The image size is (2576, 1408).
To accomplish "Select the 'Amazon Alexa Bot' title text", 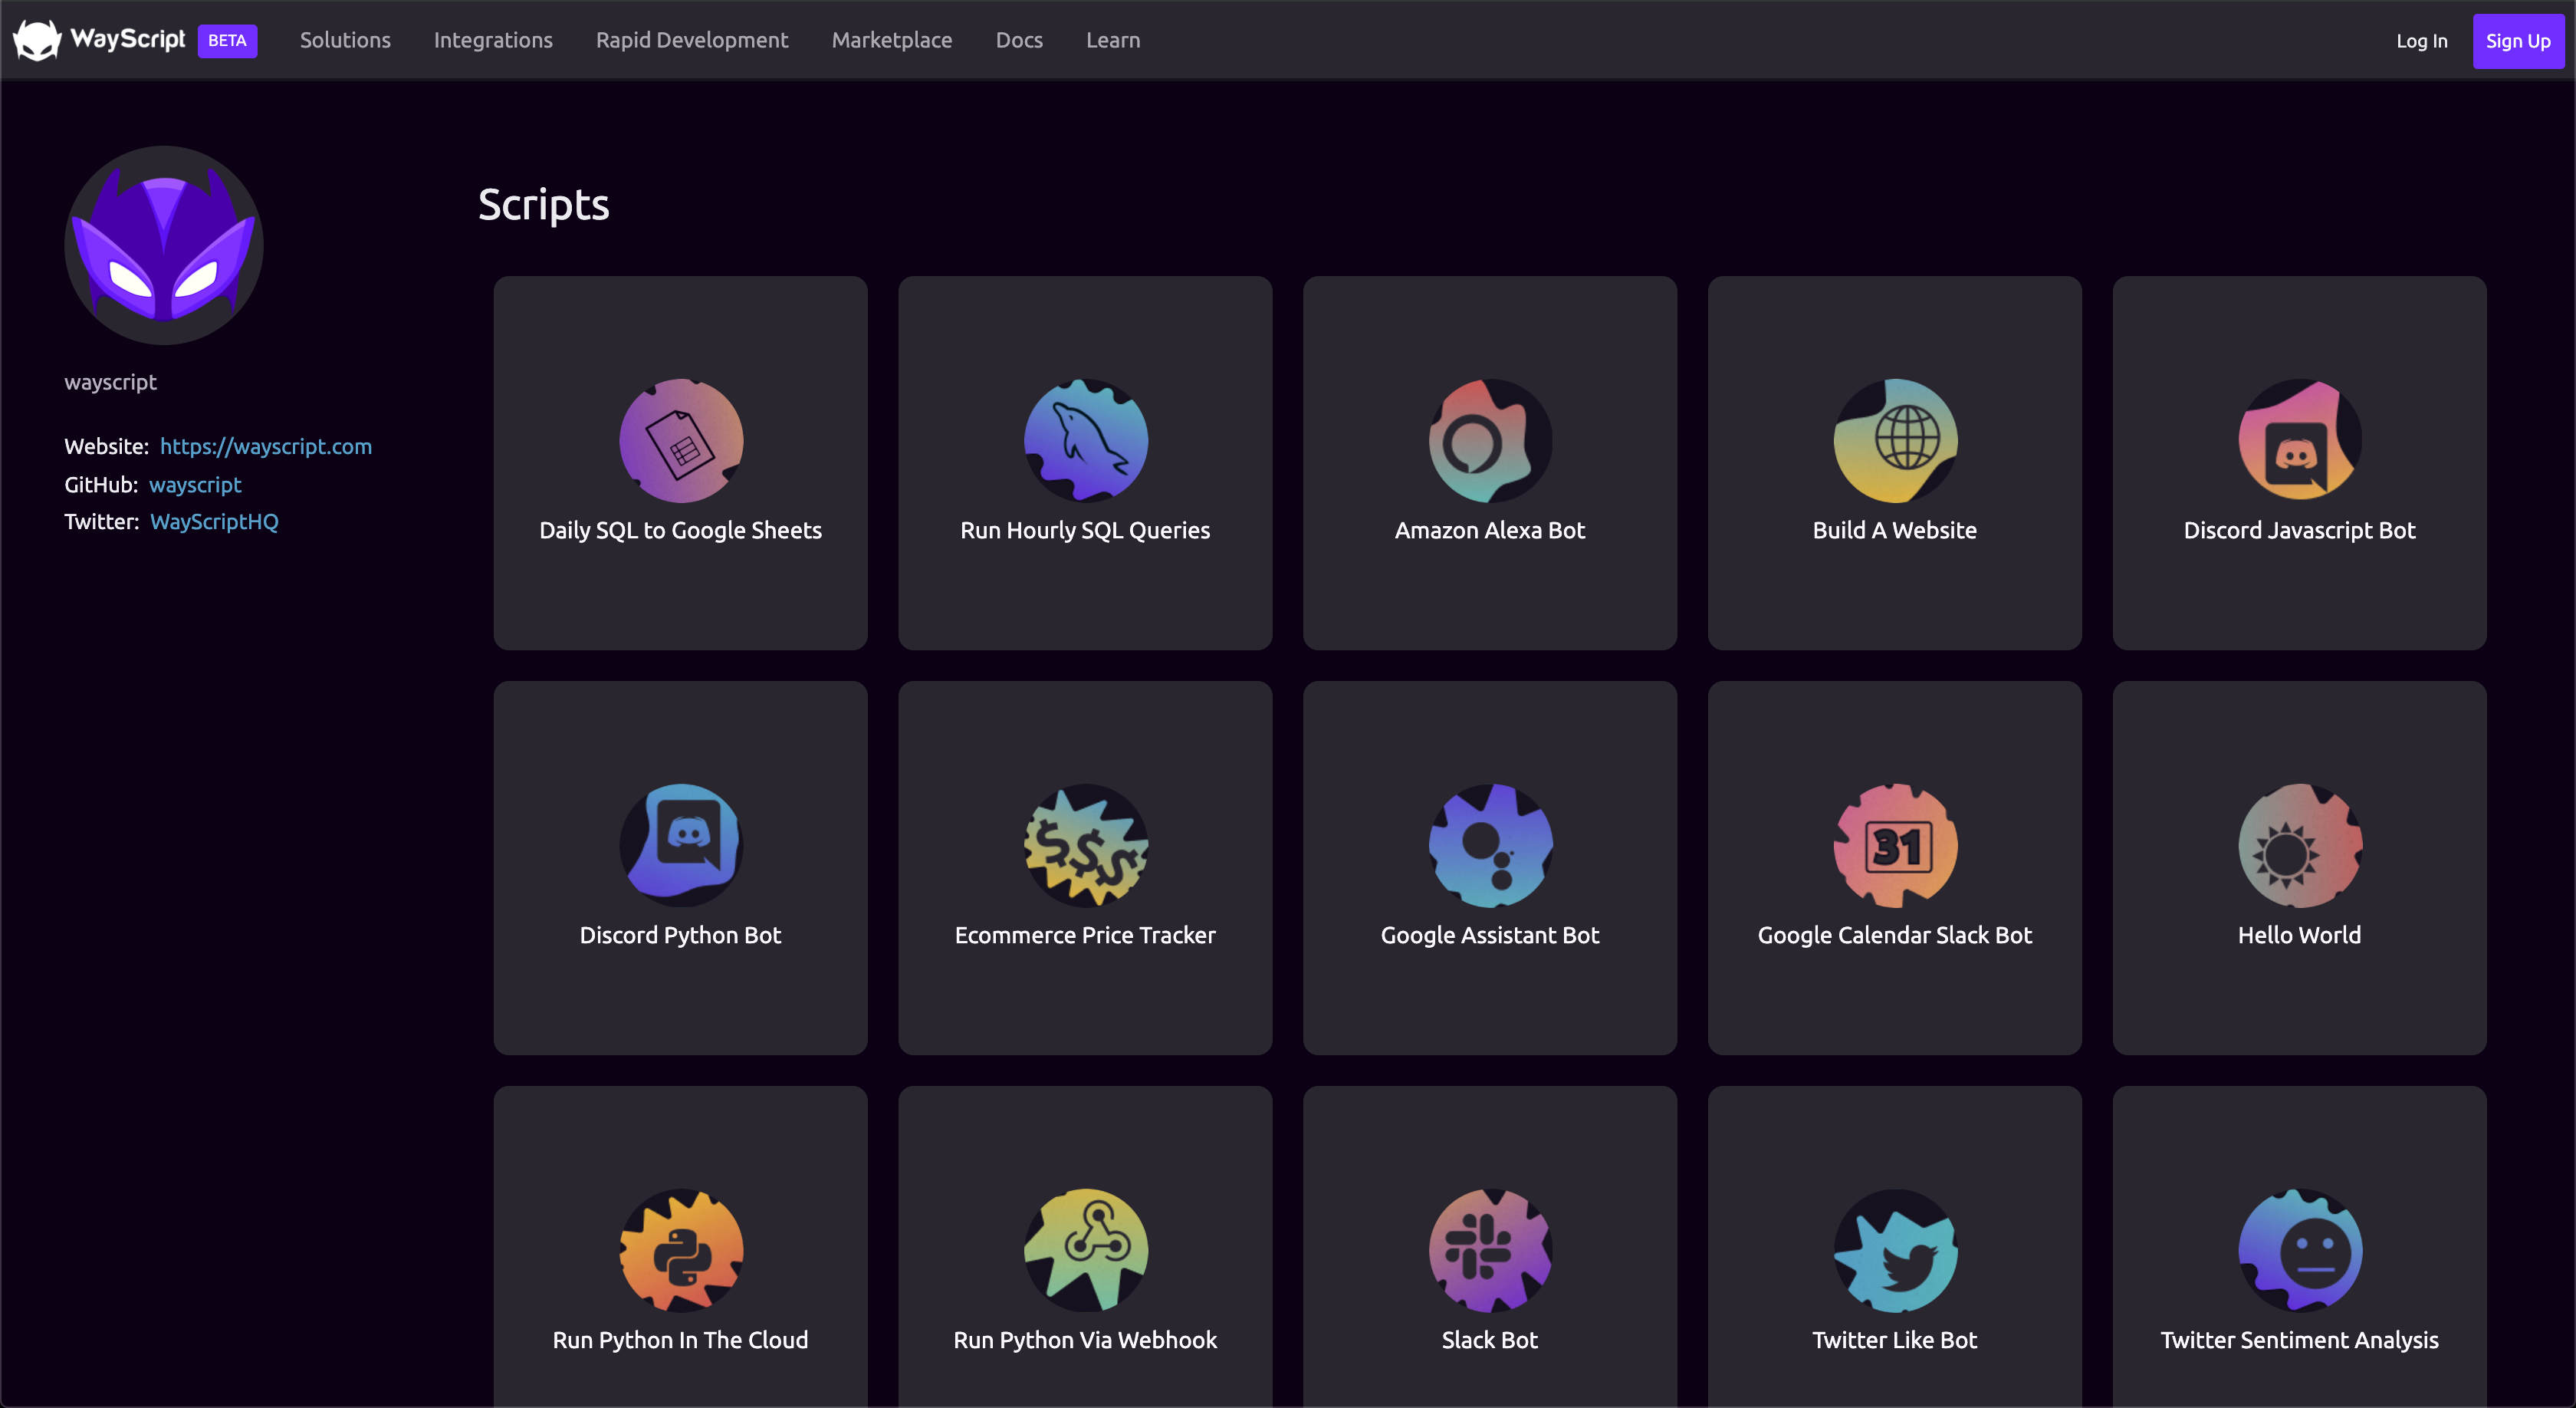I will coord(1490,530).
